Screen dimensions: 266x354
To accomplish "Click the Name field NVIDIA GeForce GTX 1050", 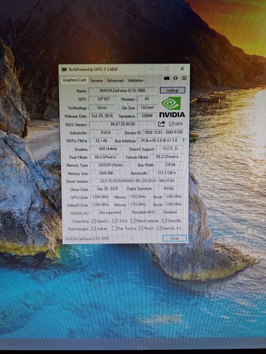I will tap(122, 91).
